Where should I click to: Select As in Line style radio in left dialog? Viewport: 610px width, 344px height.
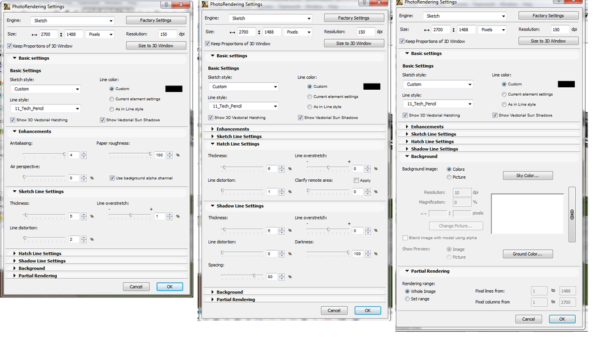coord(112,109)
